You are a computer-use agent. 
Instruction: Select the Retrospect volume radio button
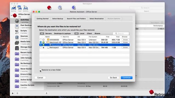(41, 47)
